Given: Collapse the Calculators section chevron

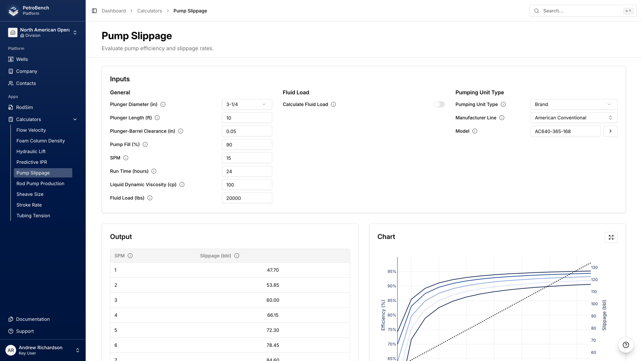Looking at the screenshot, I should pyautogui.click(x=75, y=119).
